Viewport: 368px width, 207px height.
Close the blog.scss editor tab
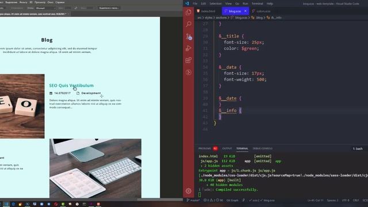point(246,11)
